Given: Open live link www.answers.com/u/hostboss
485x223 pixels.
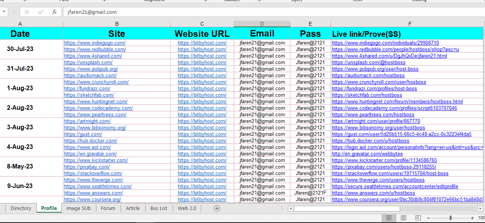Looking at the screenshot, I should click(373, 193).
